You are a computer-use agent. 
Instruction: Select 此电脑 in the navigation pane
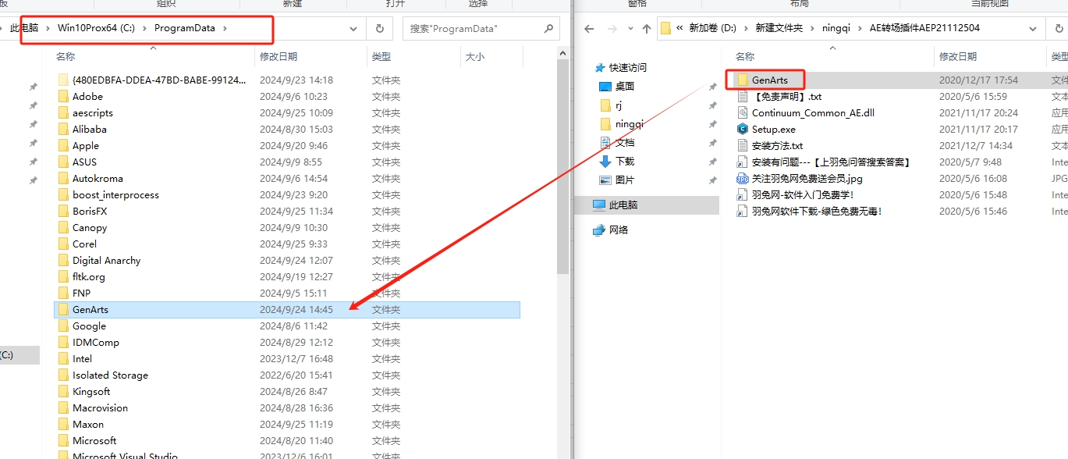click(x=623, y=205)
